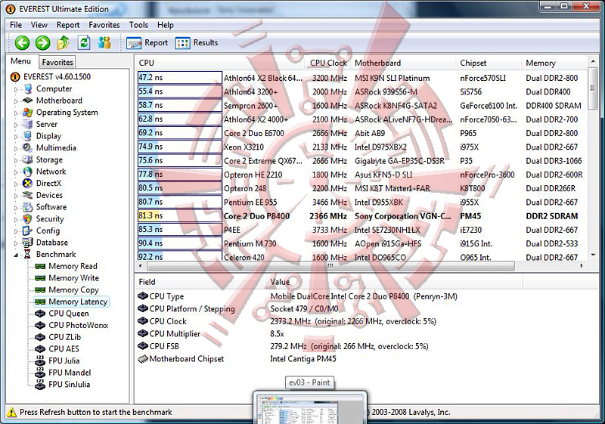
Task: Open the Tools menu
Action: click(138, 25)
